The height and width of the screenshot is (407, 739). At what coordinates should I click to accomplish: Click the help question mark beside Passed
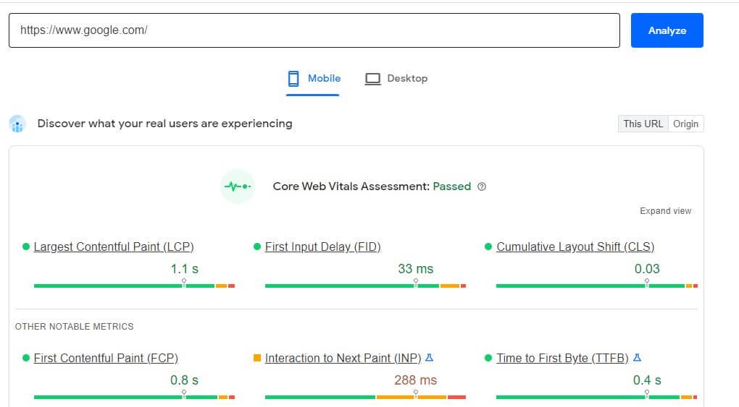(x=482, y=187)
